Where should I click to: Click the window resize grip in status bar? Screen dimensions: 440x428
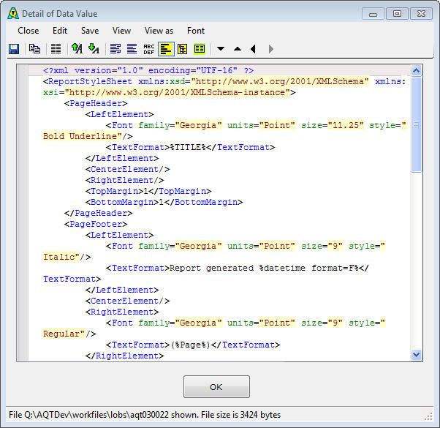coord(429,417)
